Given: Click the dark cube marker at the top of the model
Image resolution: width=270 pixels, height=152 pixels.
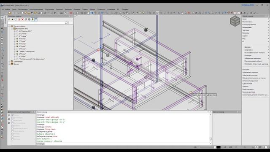Looking at the screenshot, I should (x=146, y=30).
